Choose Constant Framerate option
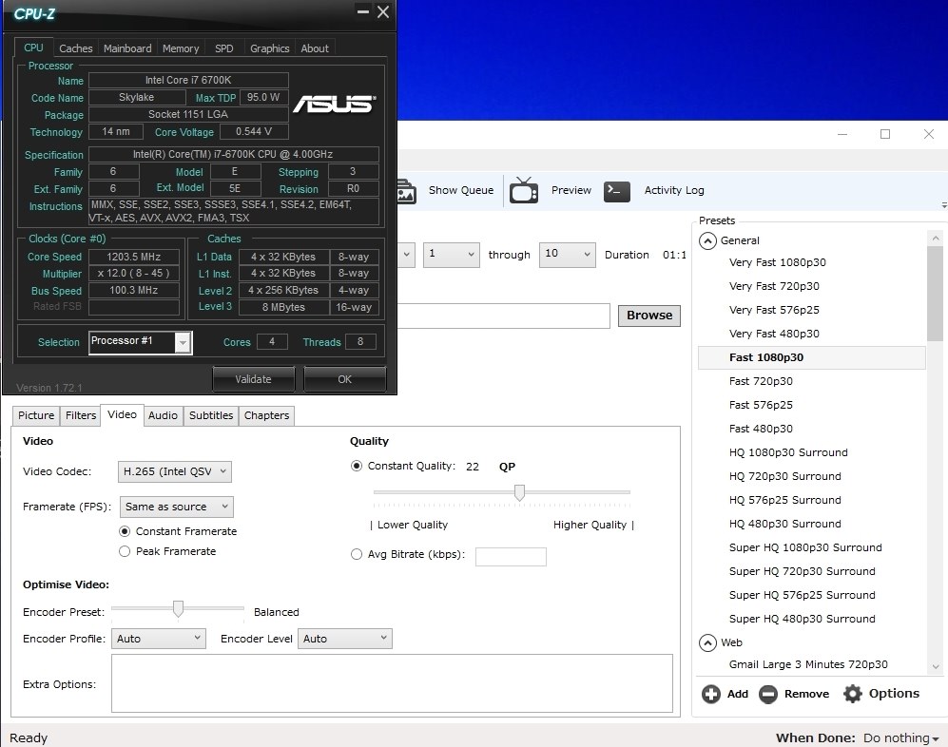Screen dimensions: 948x747 [125, 531]
